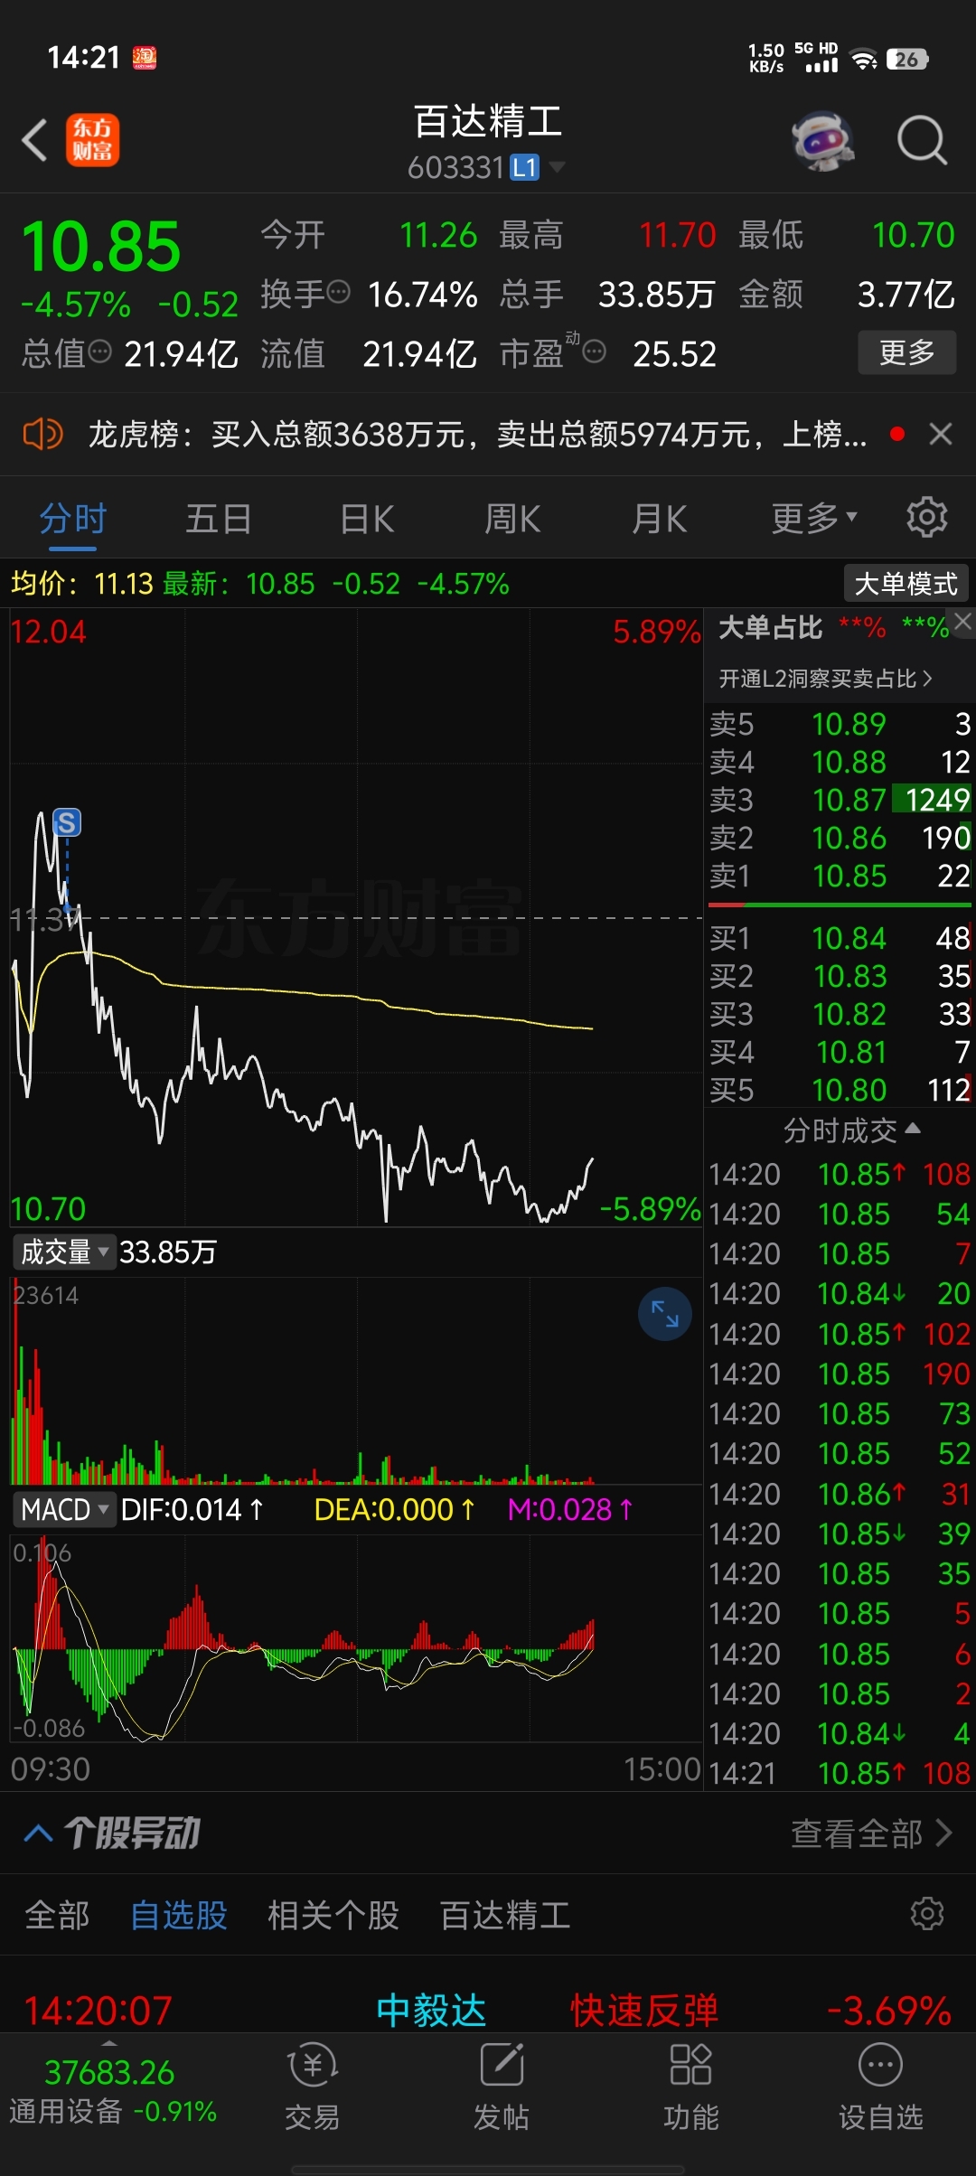This screenshot has height=2176, width=976.
Task: Tap the battery indicator in status bar
Action: (x=907, y=60)
